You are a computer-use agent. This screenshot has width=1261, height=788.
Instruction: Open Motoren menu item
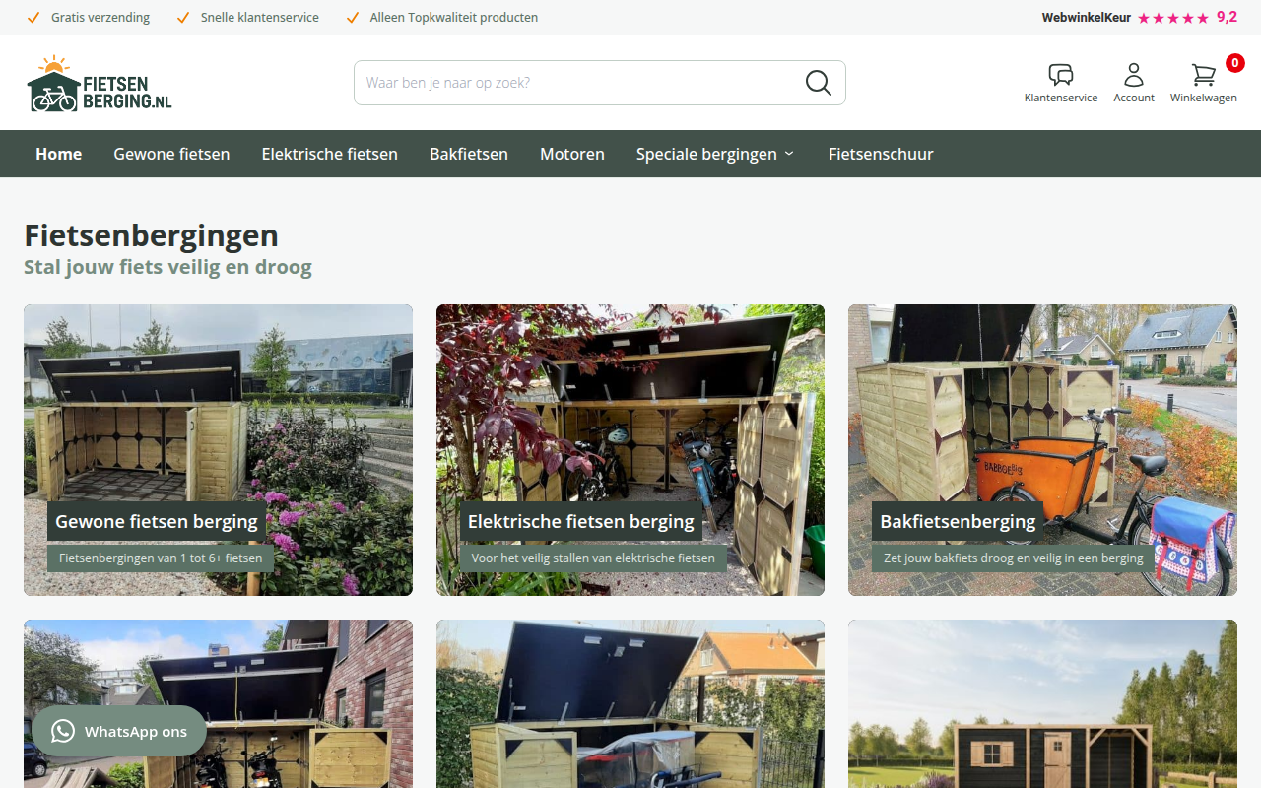[x=572, y=154]
